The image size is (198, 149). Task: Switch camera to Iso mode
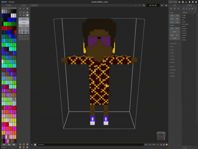[158, 145]
